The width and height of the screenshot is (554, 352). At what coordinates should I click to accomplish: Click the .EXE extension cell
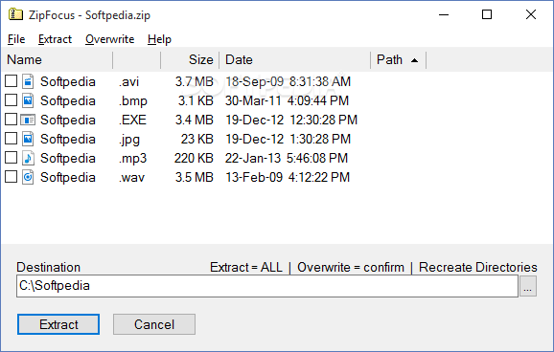(132, 120)
